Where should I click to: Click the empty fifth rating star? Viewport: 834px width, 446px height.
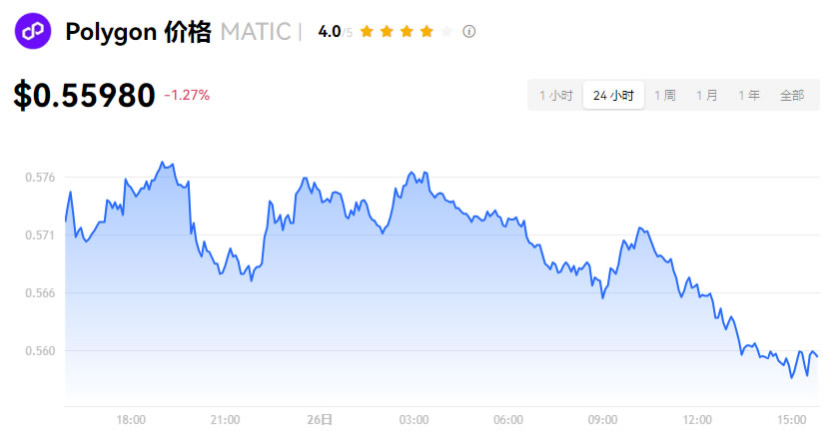coord(446,32)
